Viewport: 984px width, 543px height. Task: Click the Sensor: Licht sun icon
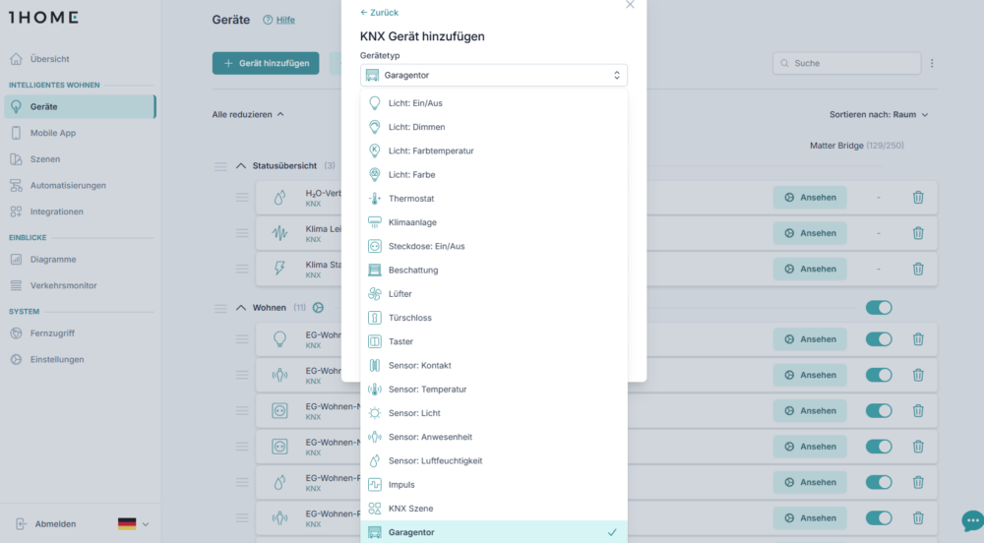pyautogui.click(x=375, y=412)
